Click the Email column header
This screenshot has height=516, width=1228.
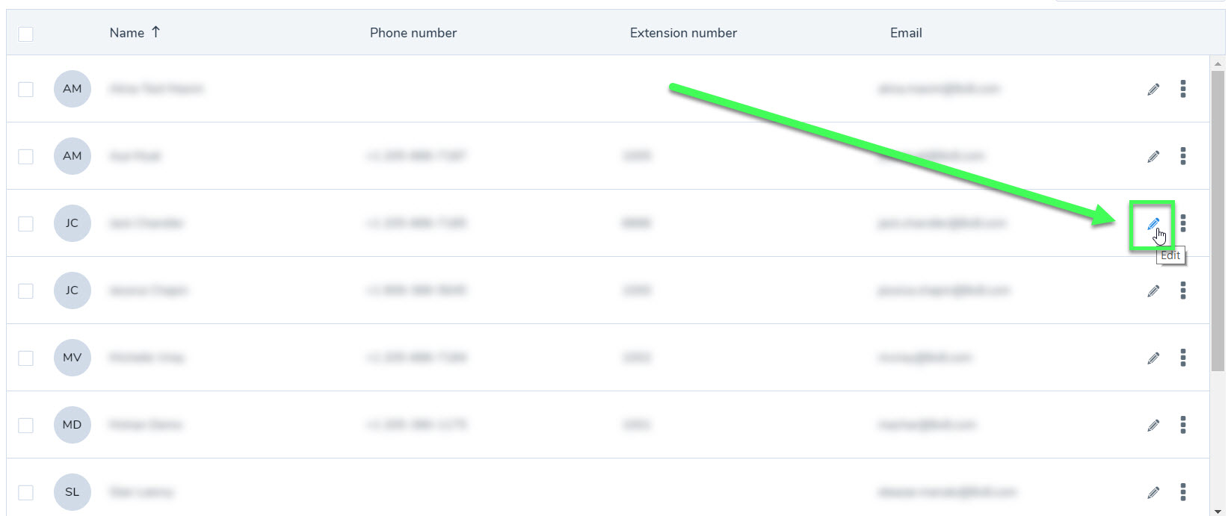pos(906,33)
